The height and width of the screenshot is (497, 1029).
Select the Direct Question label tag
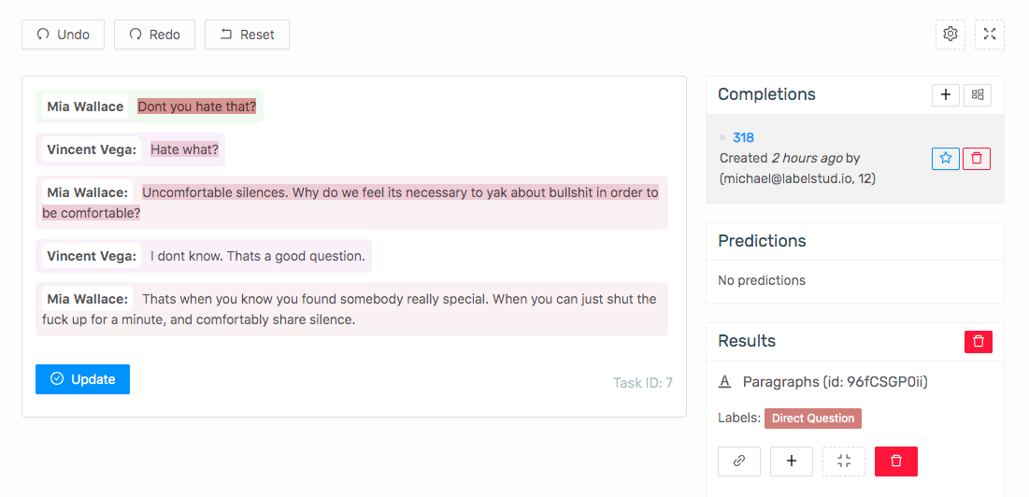(x=813, y=419)
